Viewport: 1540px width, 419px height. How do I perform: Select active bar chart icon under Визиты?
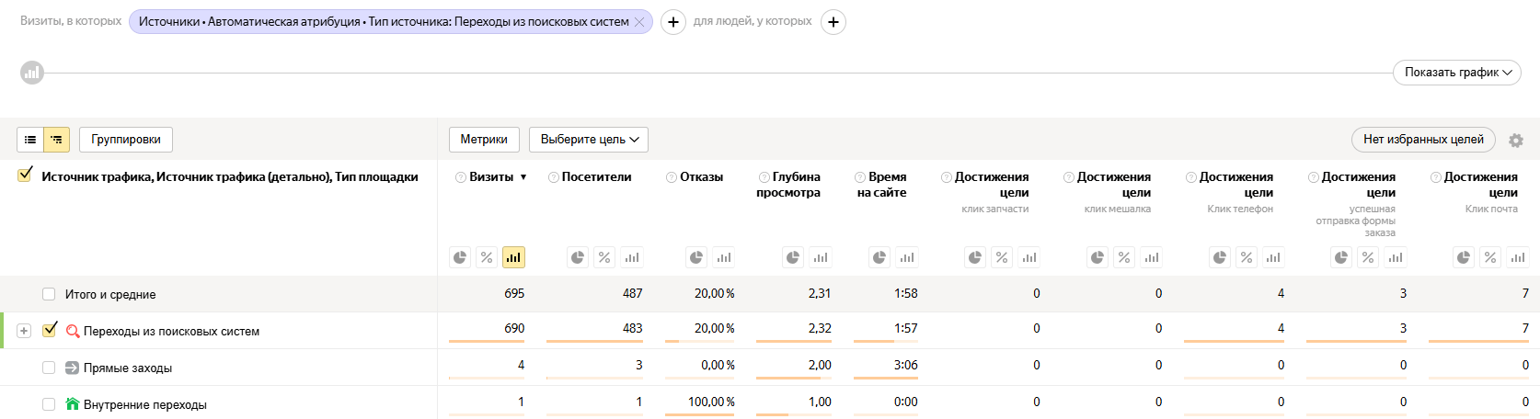[513, 257]
